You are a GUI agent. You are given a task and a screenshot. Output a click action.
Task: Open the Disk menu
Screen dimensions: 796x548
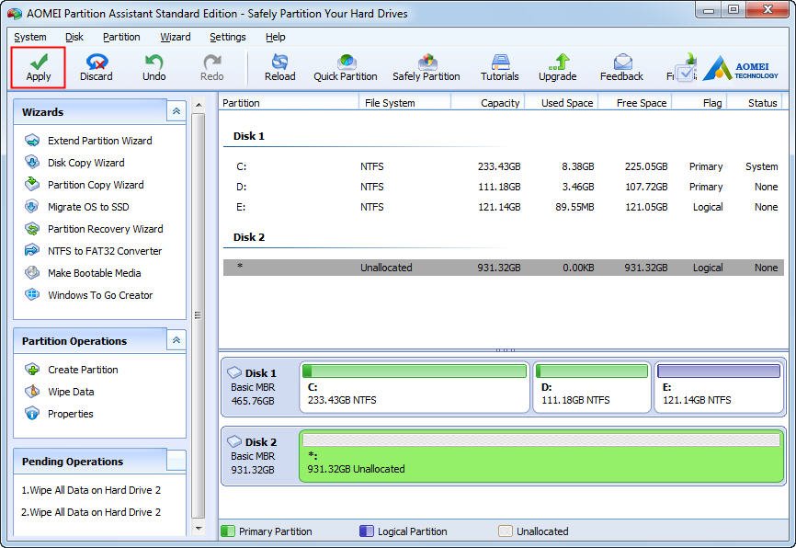(74, 37)
